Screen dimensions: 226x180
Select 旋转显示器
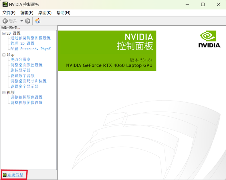pos(20,70)
